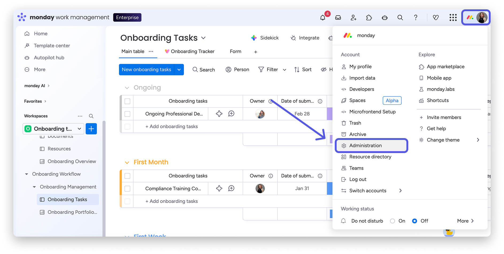Select all items in First Month group

128,176
